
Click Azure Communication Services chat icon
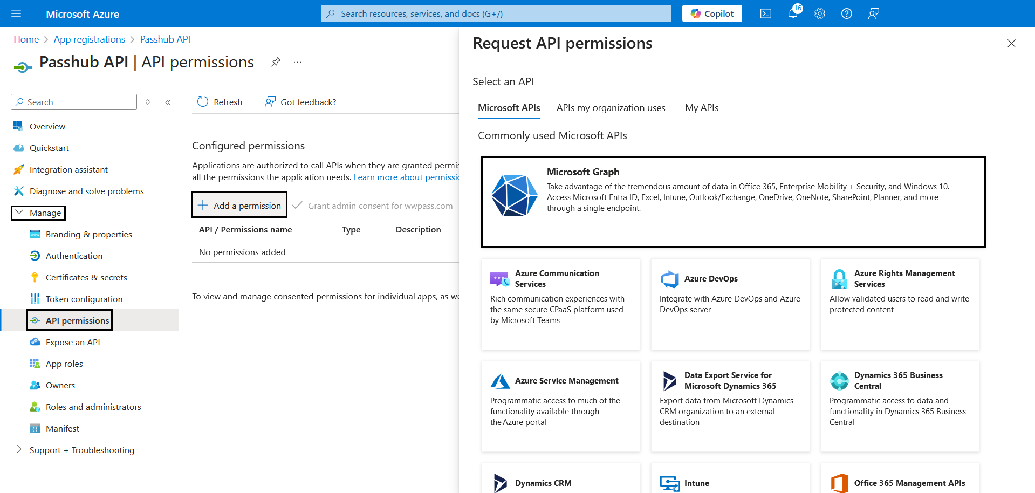point(500,279)
